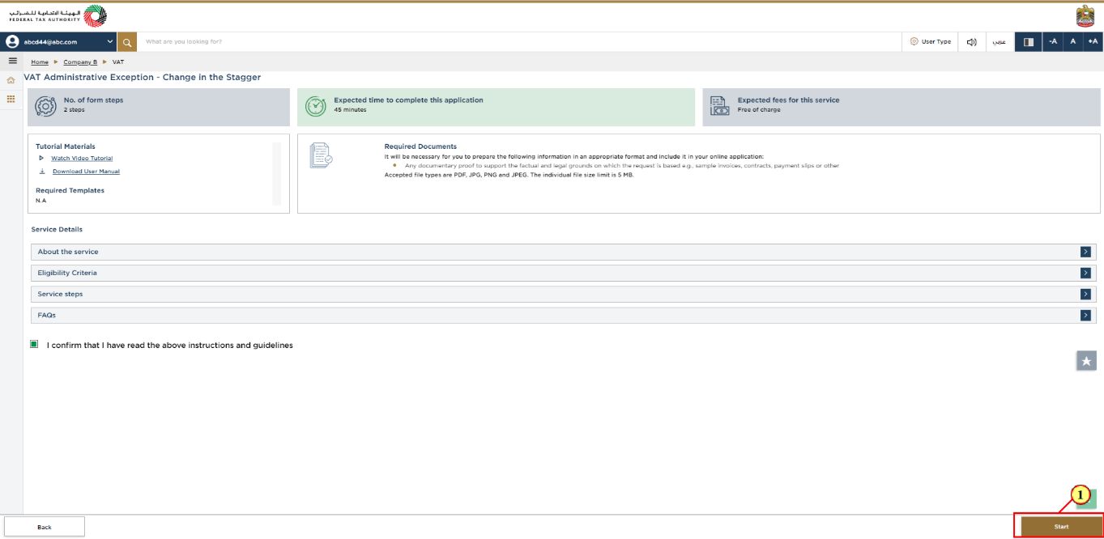Image resolution: width=1104 pixels, height=539 pixels.
Task: Click the audio speaker icon
Action: point(972,41)
